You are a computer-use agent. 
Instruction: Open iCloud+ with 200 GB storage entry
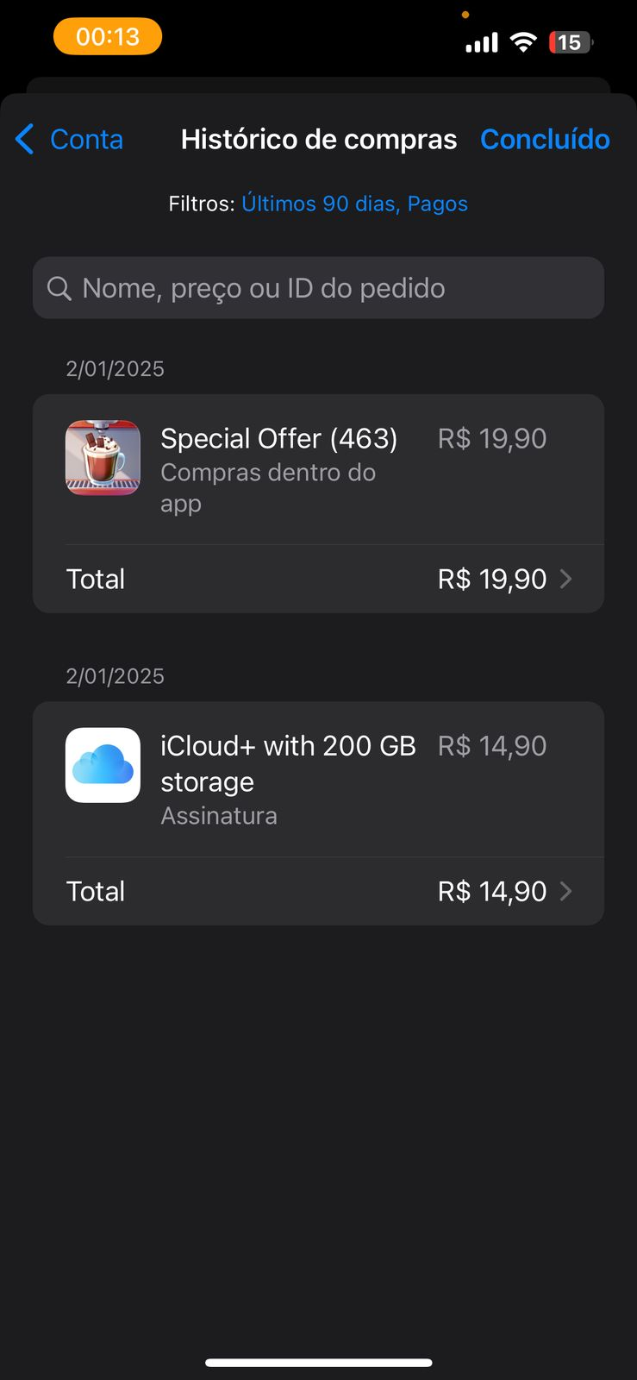(288, 762)
